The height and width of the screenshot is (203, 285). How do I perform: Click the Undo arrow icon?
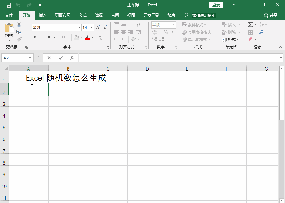click(18, 5)
